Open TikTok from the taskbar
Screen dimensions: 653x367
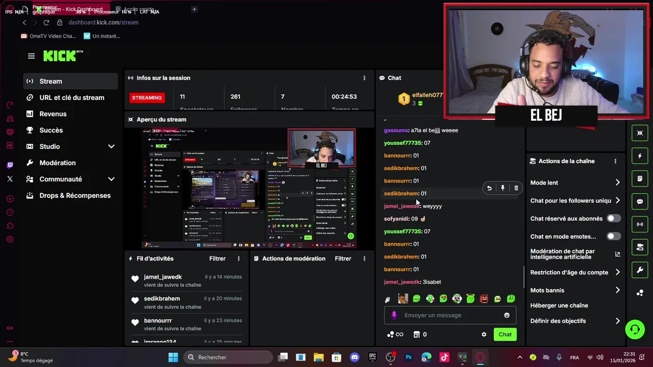pyautogui.click(x=444, y=357)
